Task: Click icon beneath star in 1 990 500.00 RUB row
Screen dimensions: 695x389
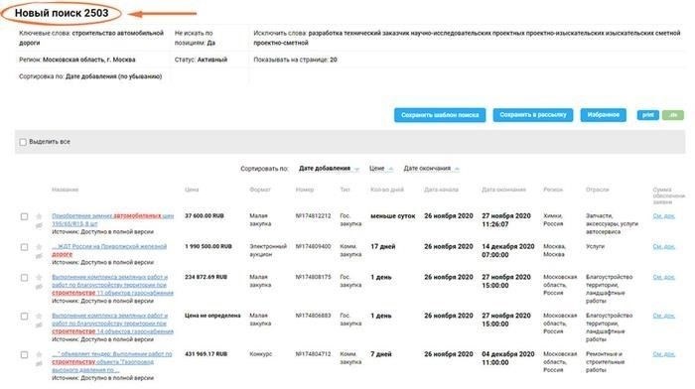Action: point(39,256)
